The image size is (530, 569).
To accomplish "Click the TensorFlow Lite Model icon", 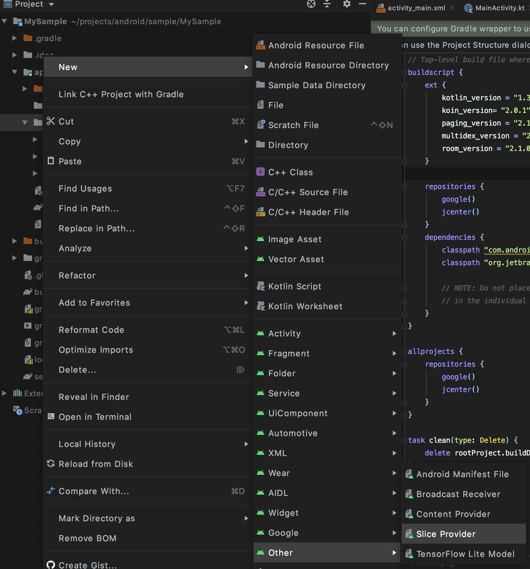I will (409, 554).
